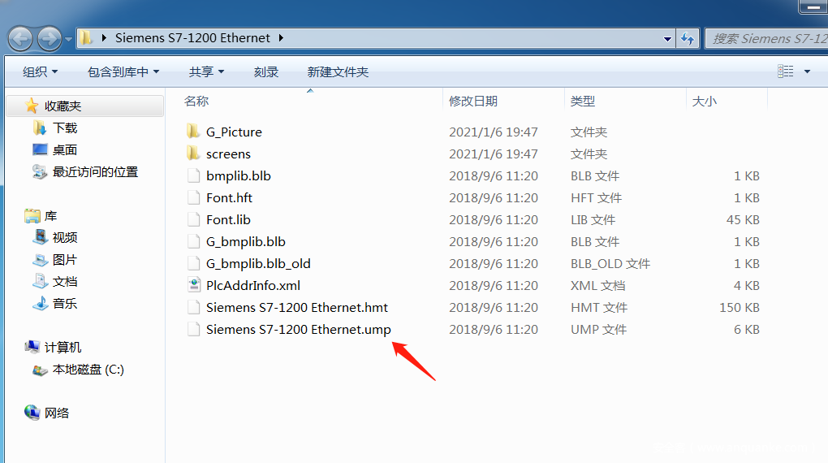This screenshot has width=828, height=463.
Task: Open 最近访问的位置 in favorites
Action: (x=95, y=172)
